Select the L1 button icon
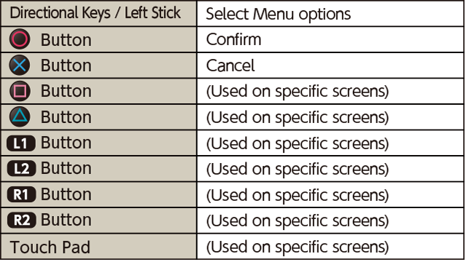 (x=21, y=143)
